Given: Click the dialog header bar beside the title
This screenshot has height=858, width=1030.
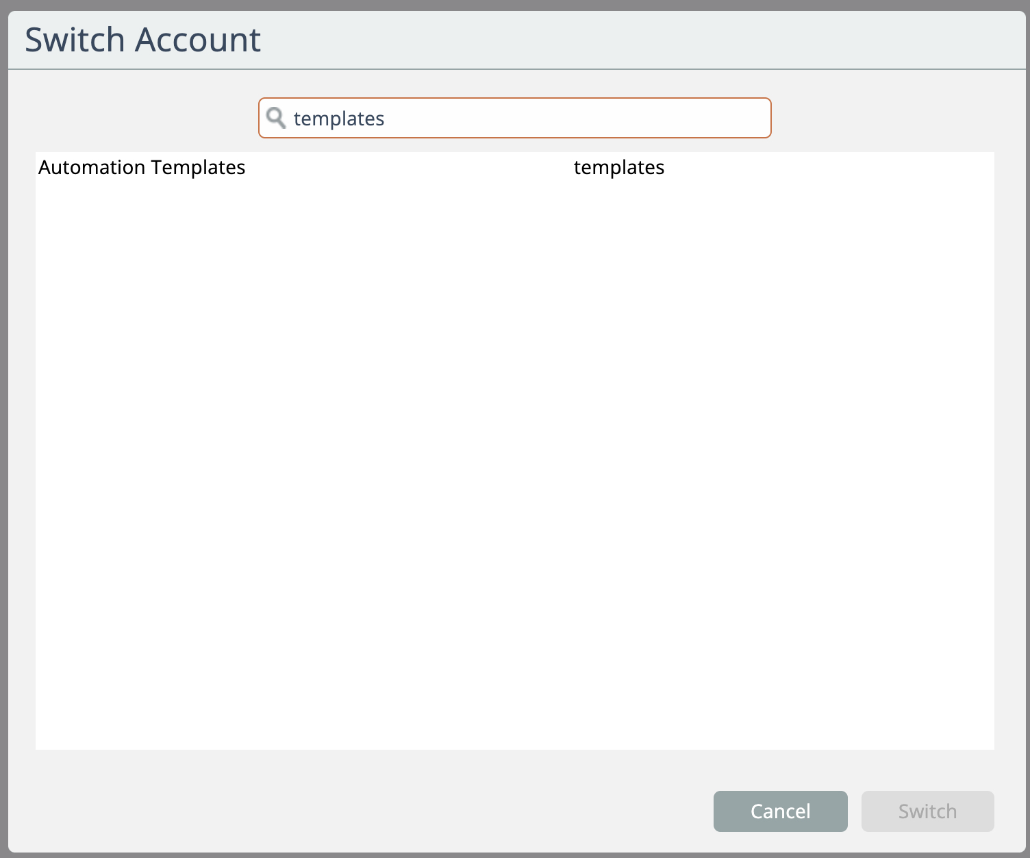Looking at the screenshot, I should point(616,40).
